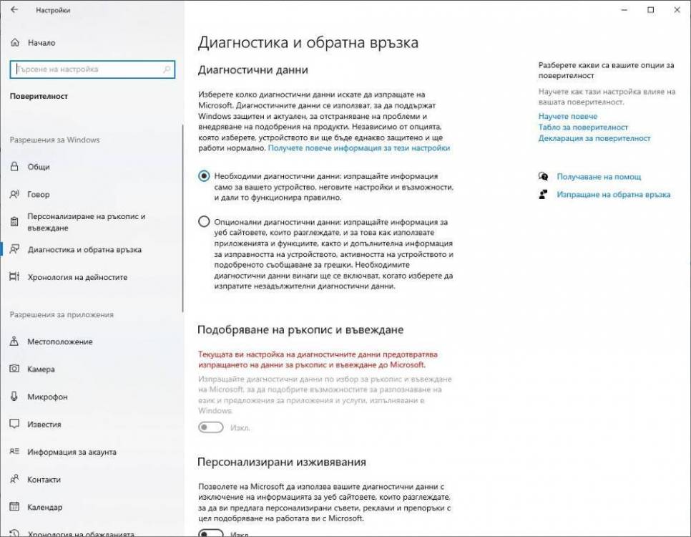The image size is (691, 537).
Task: Click the sidebar vertical scrollbar
Action: 182,218
